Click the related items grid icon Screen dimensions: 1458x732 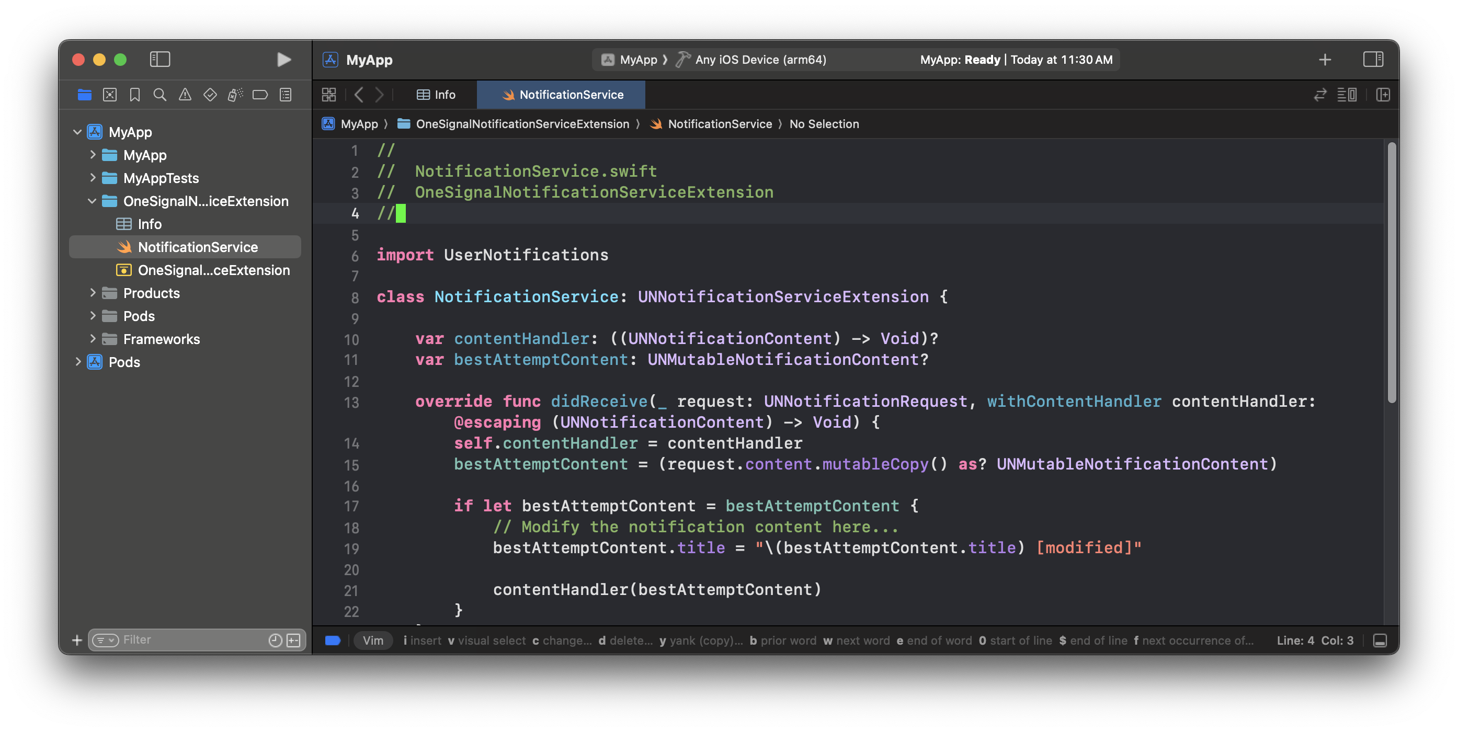[x=329, y=95]
